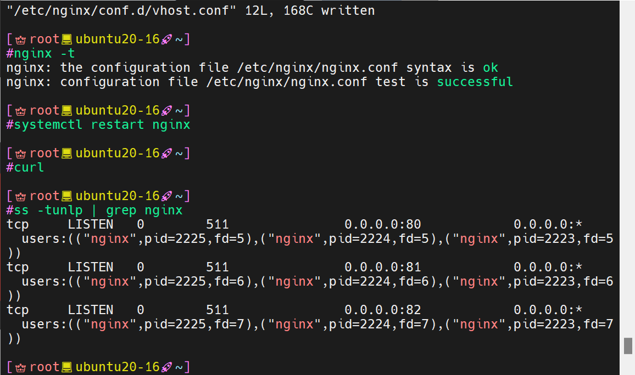Click the '0.0.0.0:*' peer address in the port 82 row
This screenshot has width=635, height=375.
(x=548, y=310)
